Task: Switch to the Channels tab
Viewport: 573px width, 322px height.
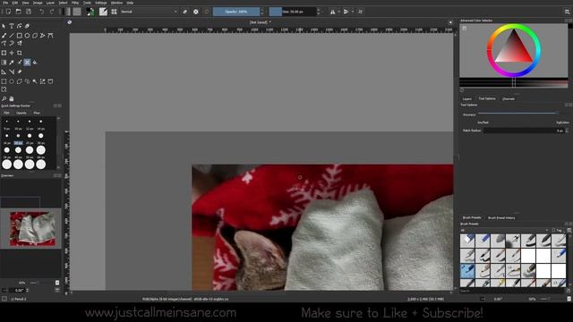Action: tap(509, 99)
